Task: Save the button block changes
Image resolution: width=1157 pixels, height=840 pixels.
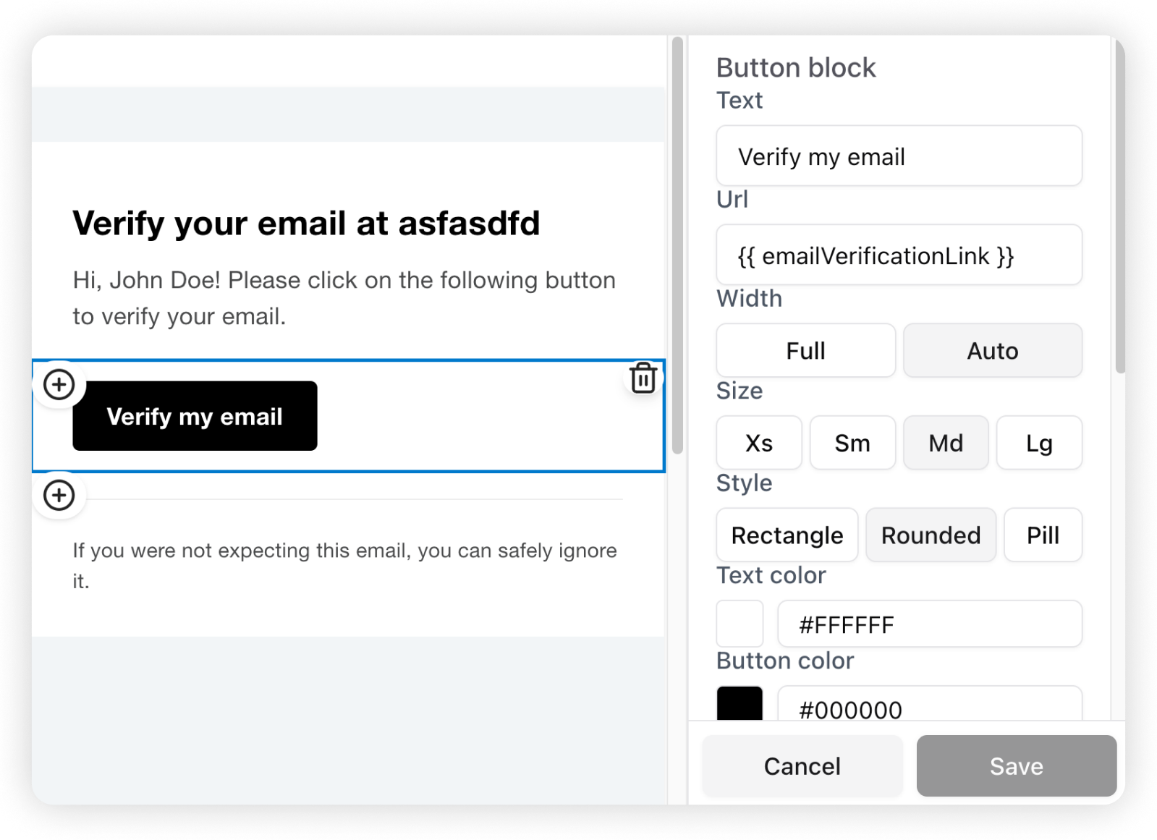Action: [1016, 765]
